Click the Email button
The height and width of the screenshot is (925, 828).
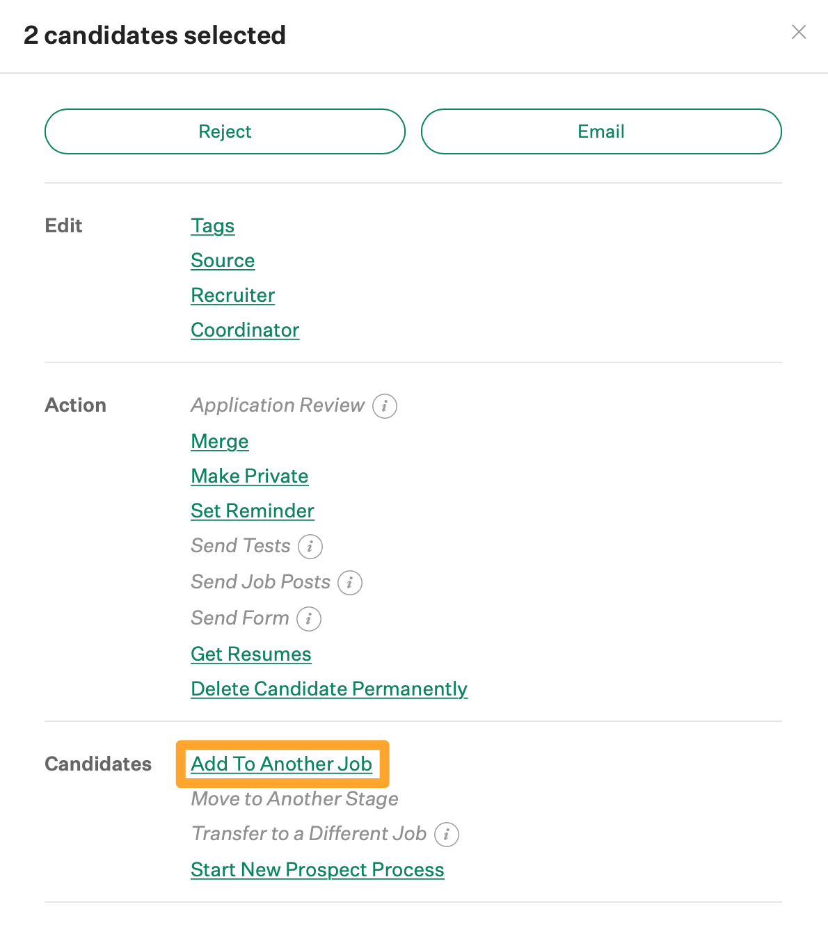point(601,131)
